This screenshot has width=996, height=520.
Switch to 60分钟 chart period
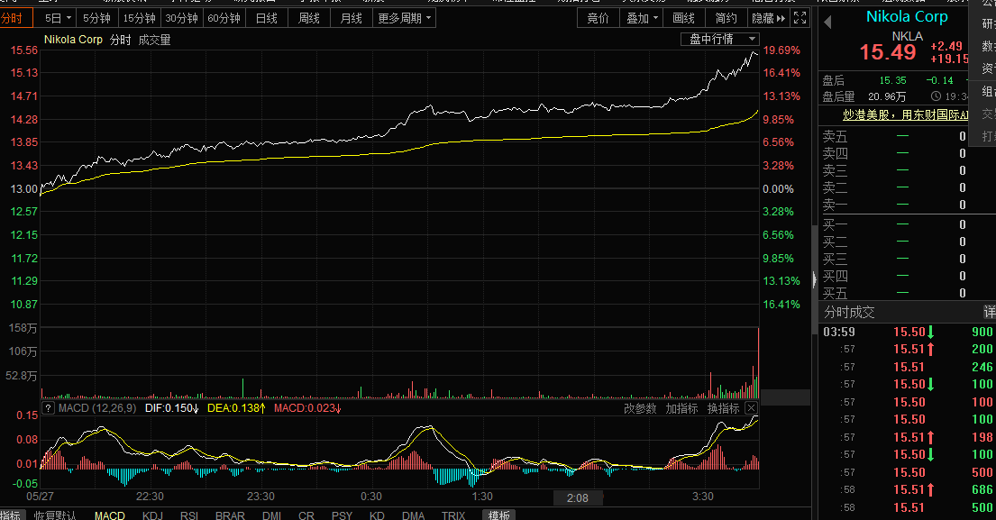(x=224, y=18)
